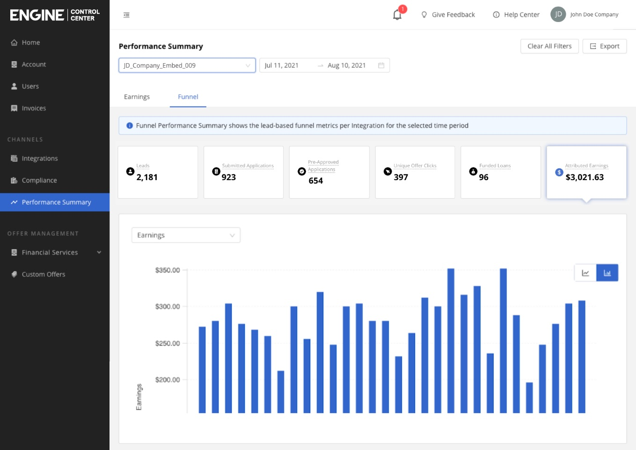The width and height of the screenshot is (636, 450).
Task: Click the Jul 11, 2021 start date field
Action: (x=282, y=65)
